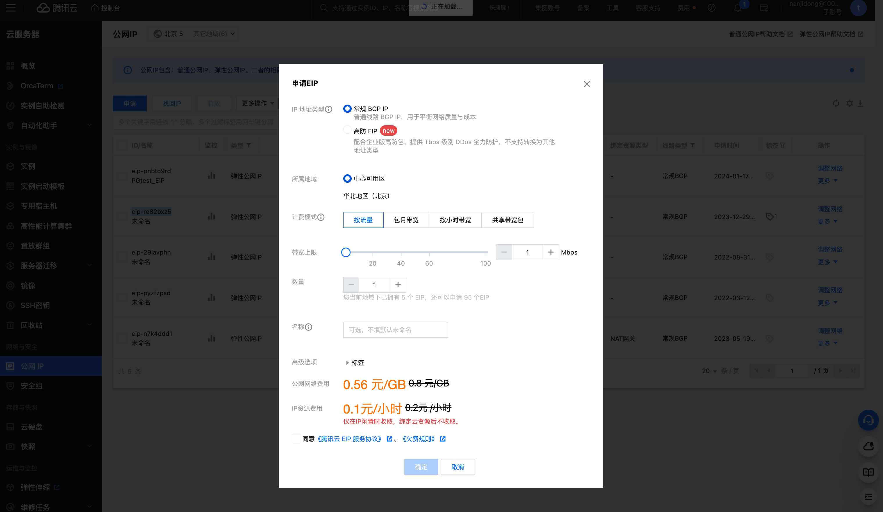Filter by 类型 column funnel
The width and height of the screenshot is (883, 512).
pyautogui.click(x=249, y=145)
